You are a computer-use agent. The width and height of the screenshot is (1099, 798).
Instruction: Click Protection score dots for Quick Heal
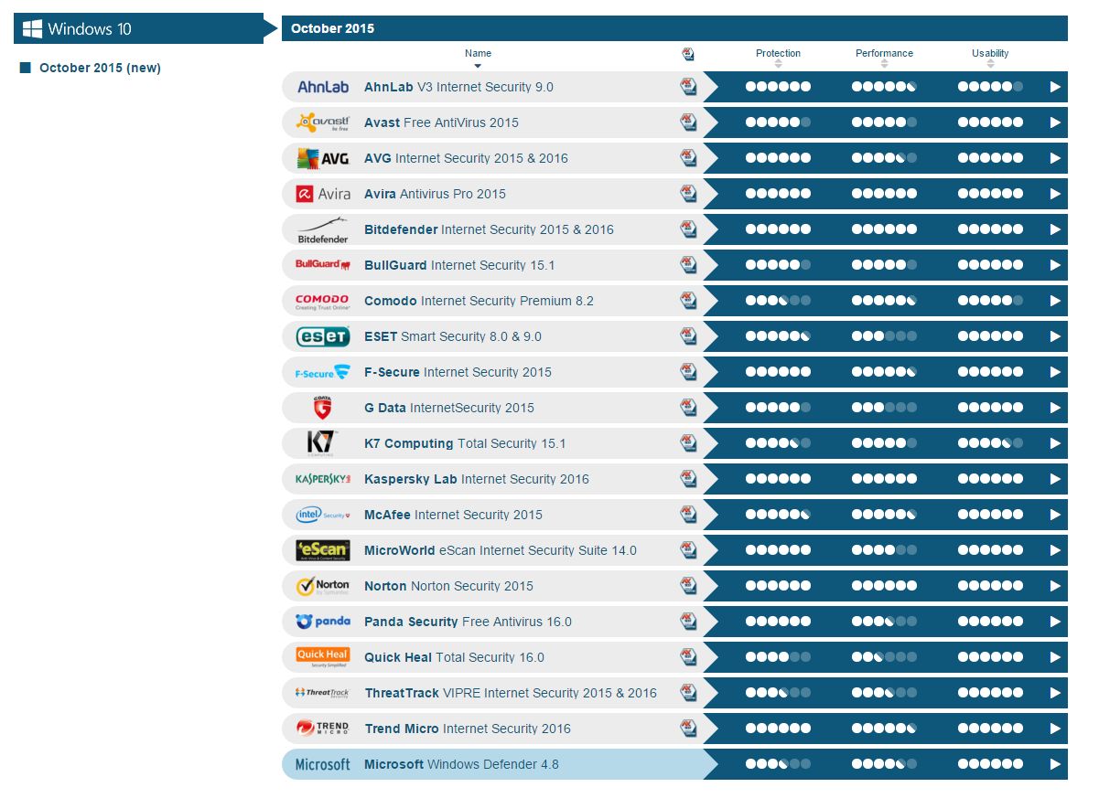coord(778,657)
